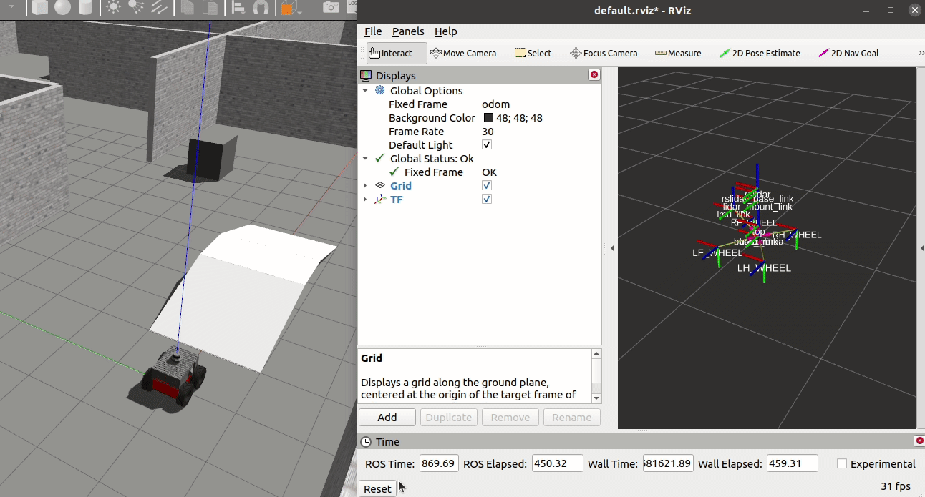The height and width of the screenshot is (497, 925).
Task: Collapse the Global Options tree node
Action: click(x=365, y=91)
